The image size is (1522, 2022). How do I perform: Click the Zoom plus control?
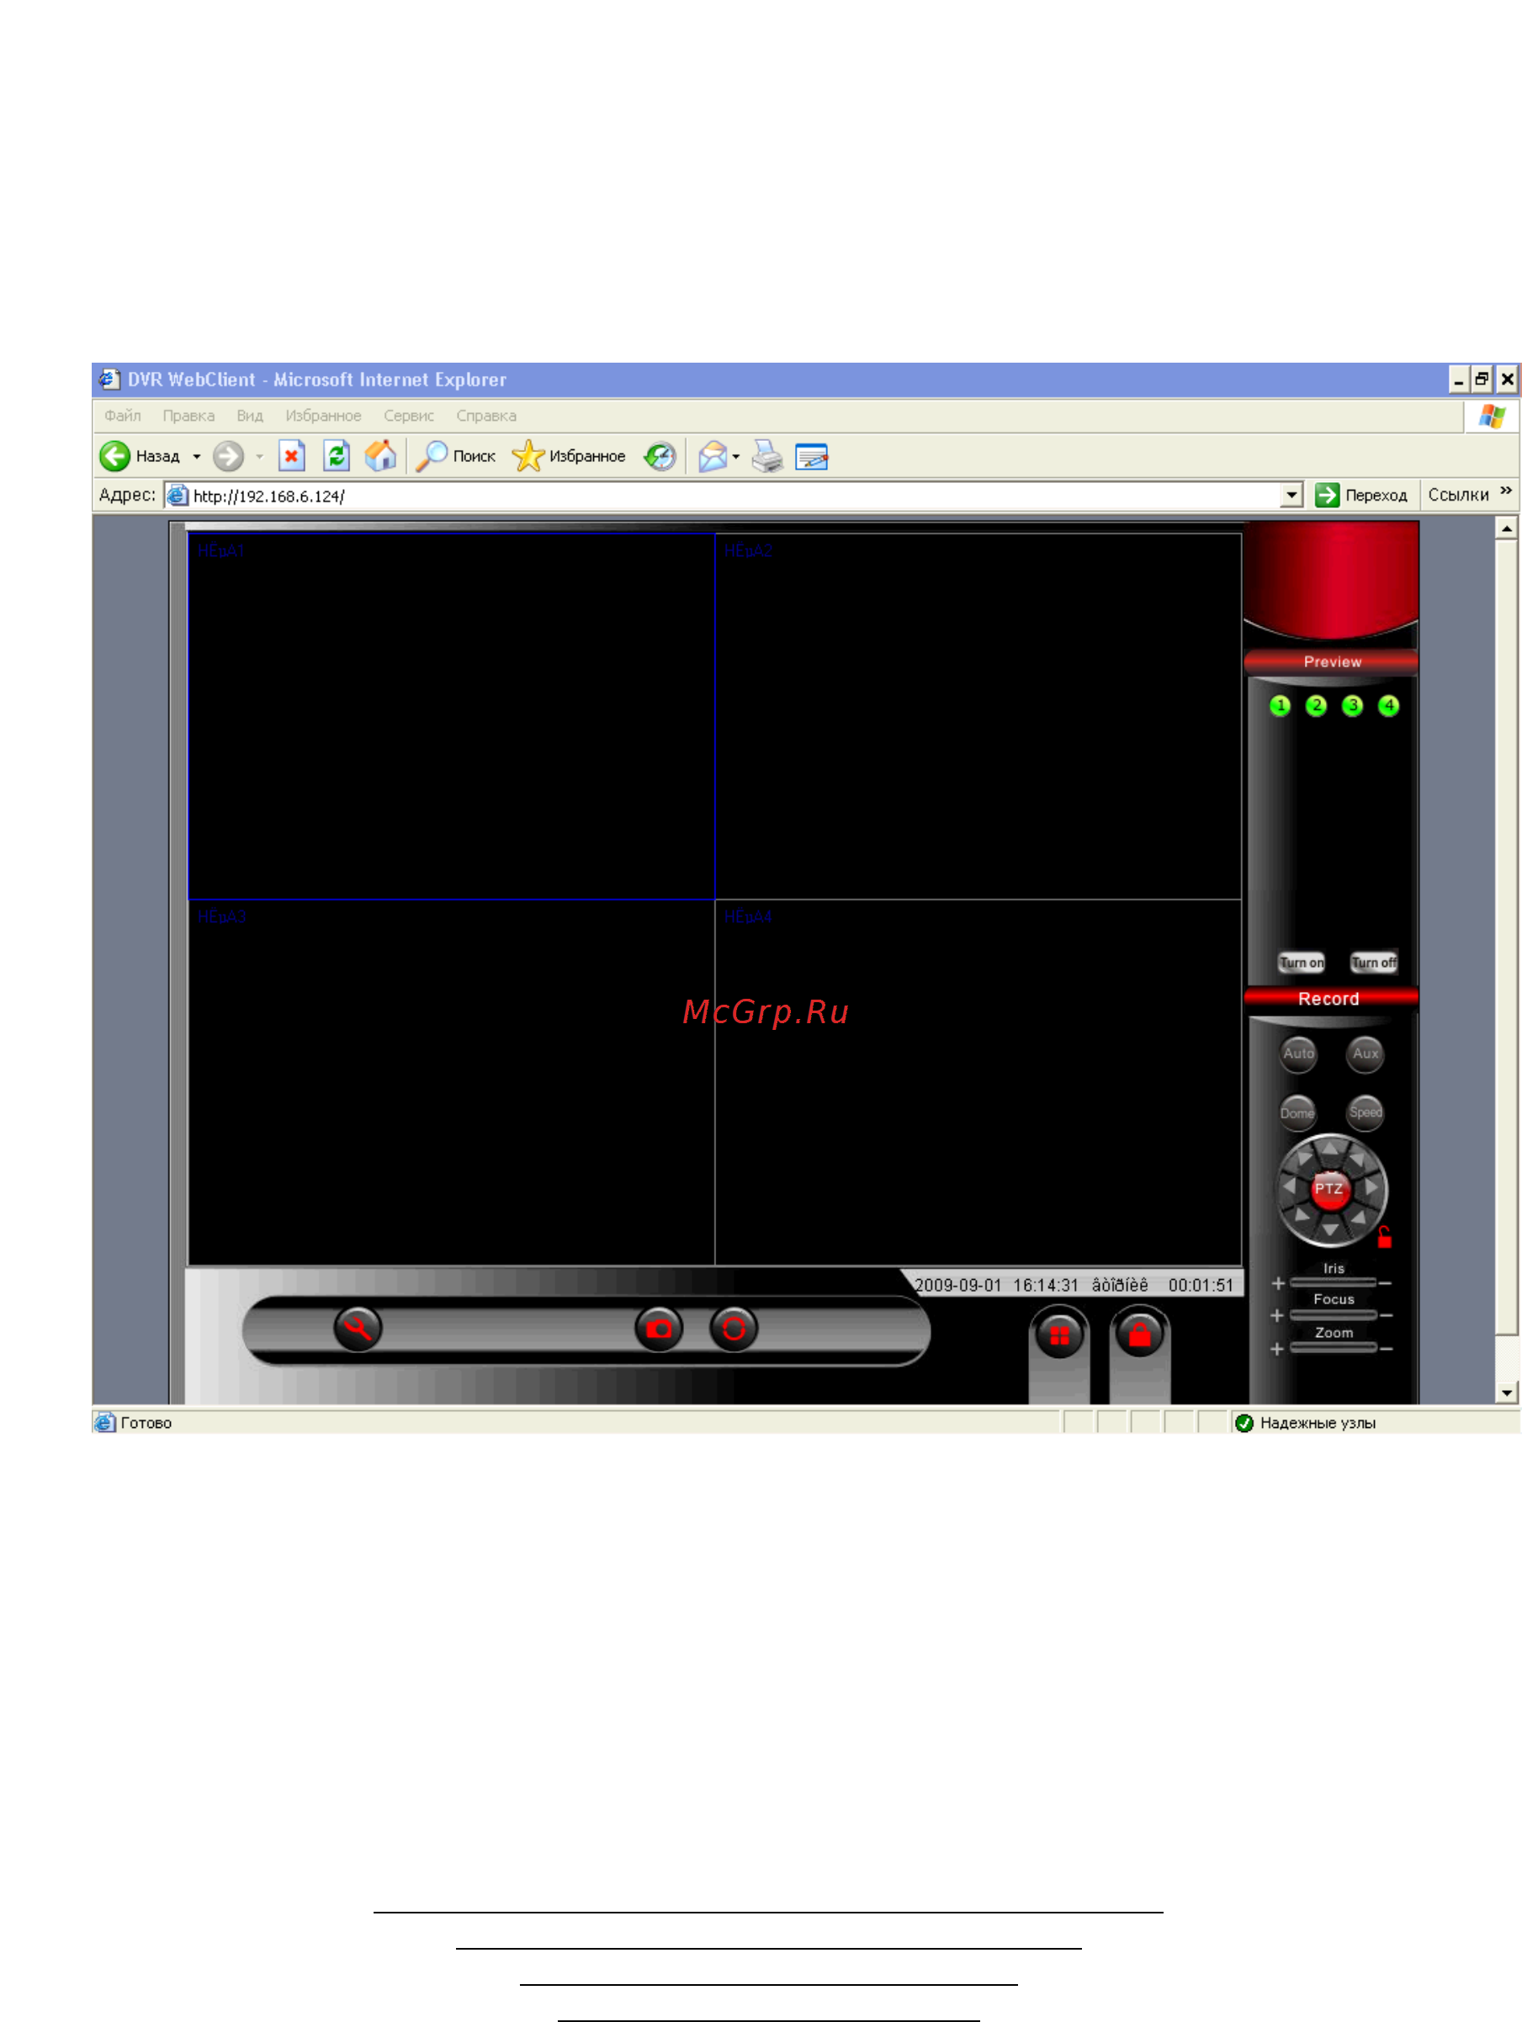pos(1277,1349)
